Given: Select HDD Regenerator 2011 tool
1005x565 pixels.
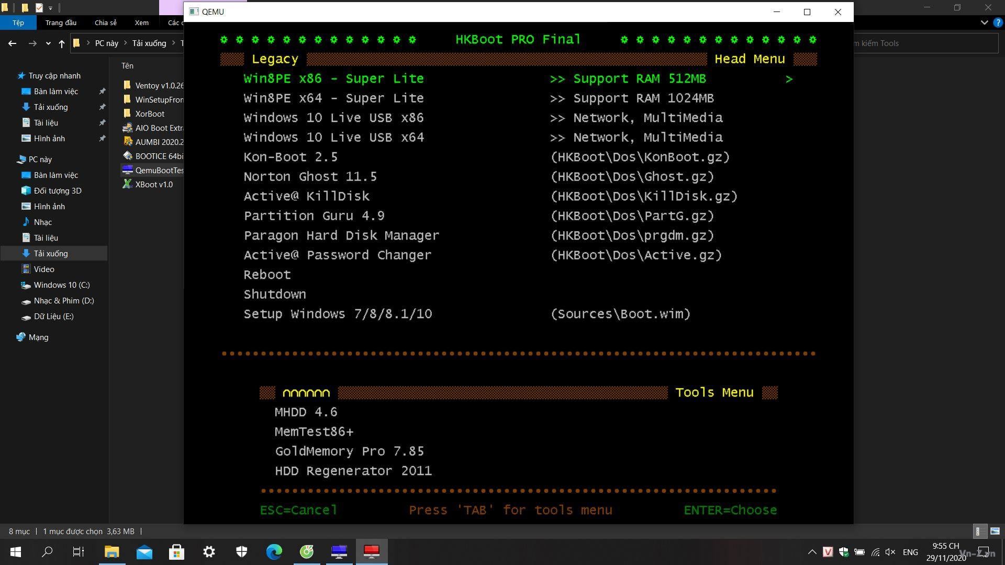Looking at the screenshot, I should coord(353,471).
